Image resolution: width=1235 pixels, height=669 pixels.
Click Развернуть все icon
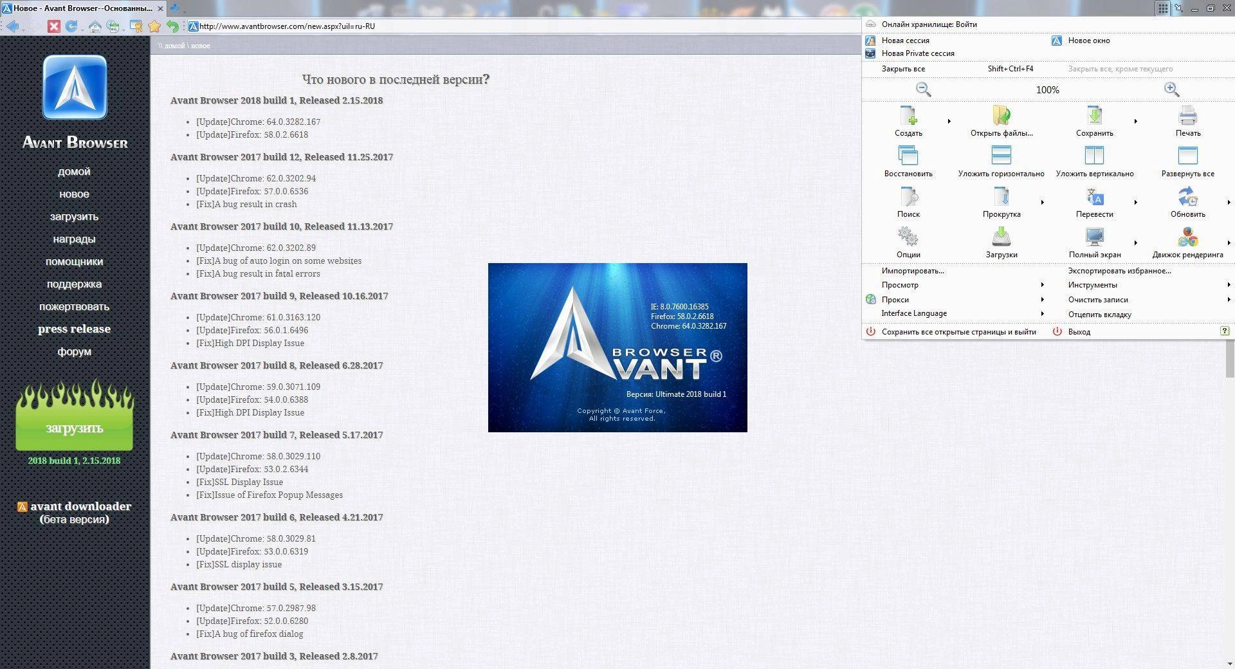pos(1187,156)
